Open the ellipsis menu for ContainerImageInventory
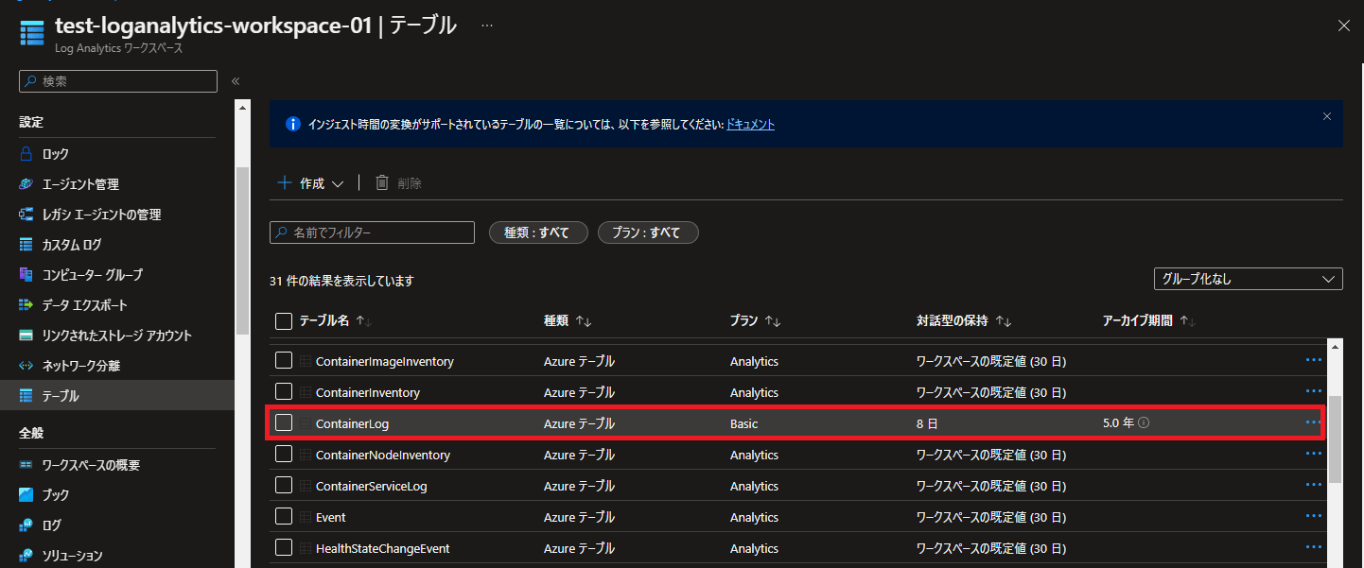The width and height of the screenshot is (1364, 568). click(1313, 360)
